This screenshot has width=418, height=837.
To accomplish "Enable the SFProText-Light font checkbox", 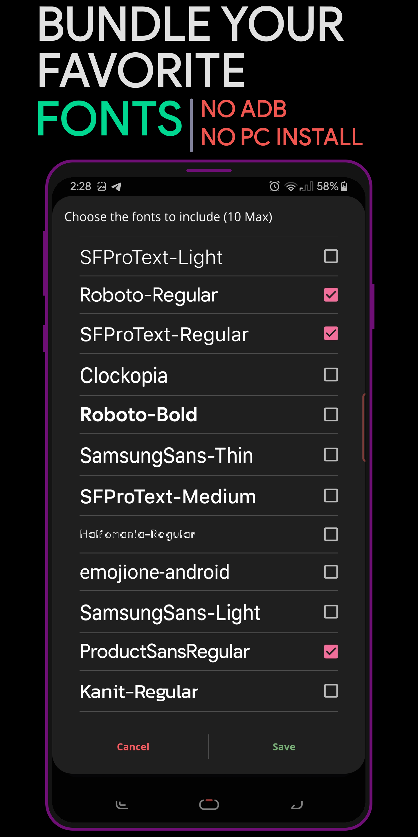I will [331, 256].
